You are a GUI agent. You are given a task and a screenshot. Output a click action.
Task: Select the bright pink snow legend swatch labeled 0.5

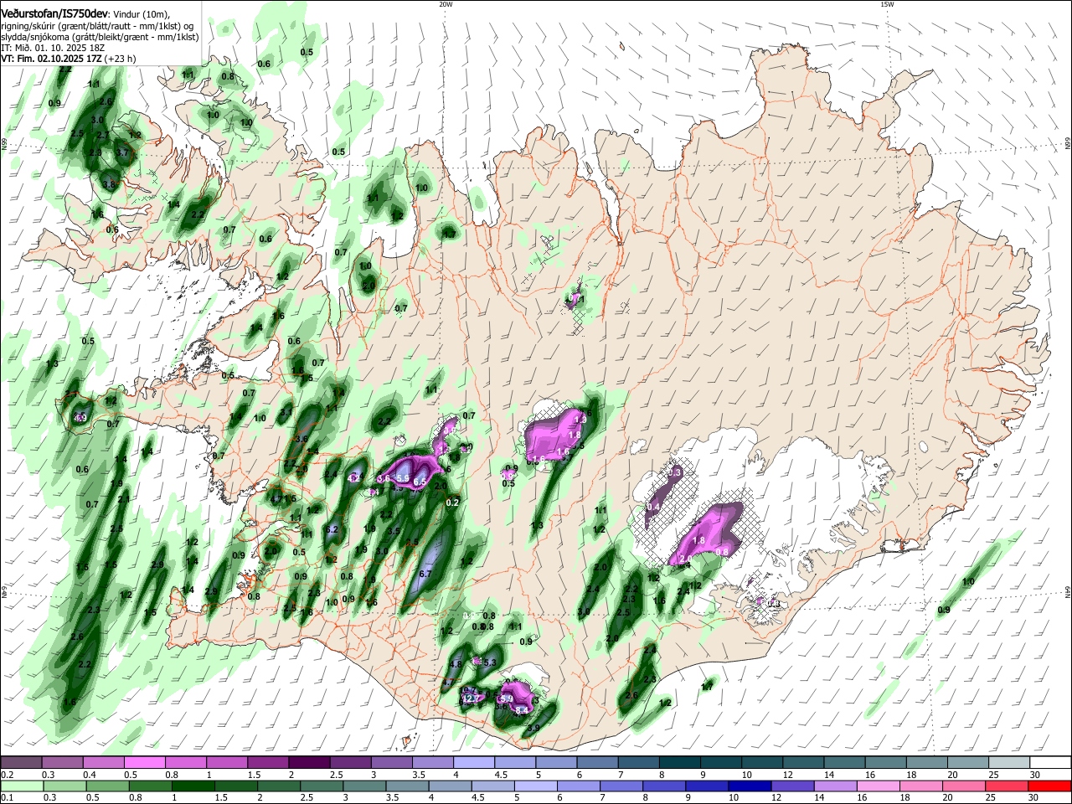click(144, 762)
